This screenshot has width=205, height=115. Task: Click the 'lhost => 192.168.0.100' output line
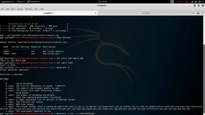(13, 61)
